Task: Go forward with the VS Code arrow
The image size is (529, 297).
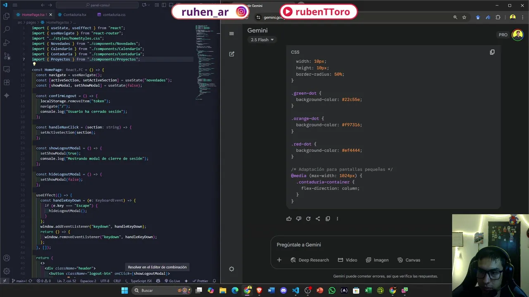Action: pyautogui.click(x=50, y=5)
